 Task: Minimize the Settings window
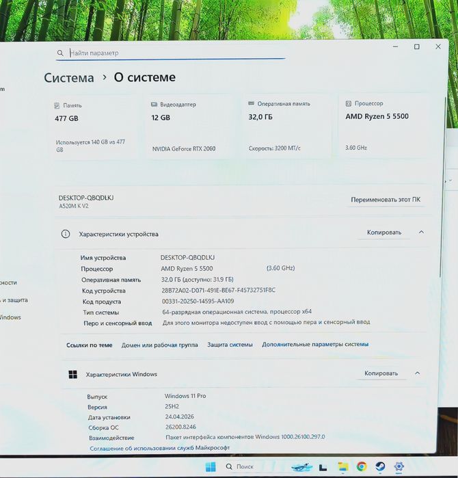coord(396,47)
